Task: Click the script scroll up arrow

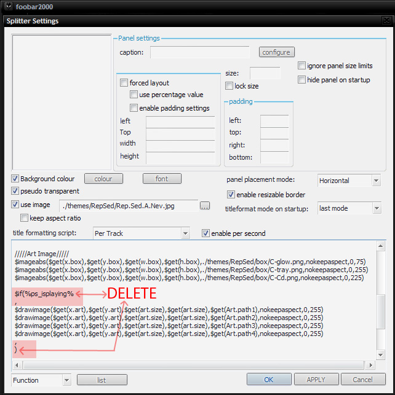Action: tap(380, 246)
